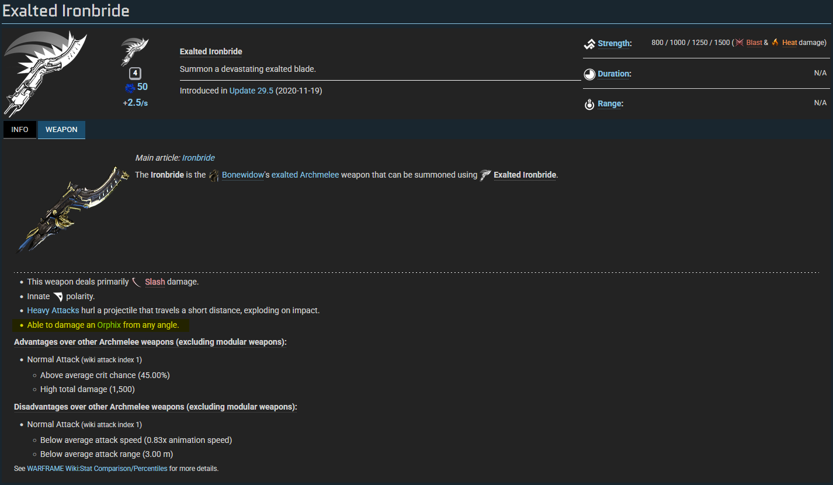The image size is (833, 485).
Task: Open the Update 29.5 link
Action: pos(251,91)
